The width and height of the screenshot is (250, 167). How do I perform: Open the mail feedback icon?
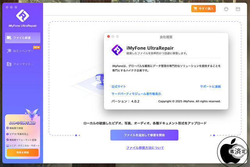(x=238, y=9)
